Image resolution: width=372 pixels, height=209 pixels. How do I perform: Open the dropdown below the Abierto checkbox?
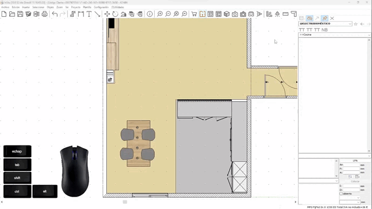[350, 198]
